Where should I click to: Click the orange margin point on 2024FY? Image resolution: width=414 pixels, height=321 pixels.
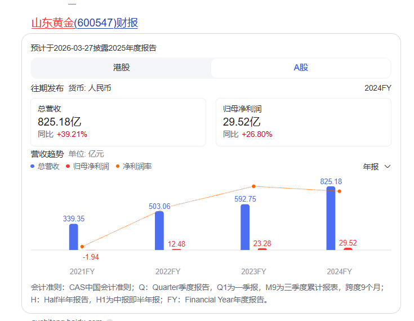click(339, 191)
